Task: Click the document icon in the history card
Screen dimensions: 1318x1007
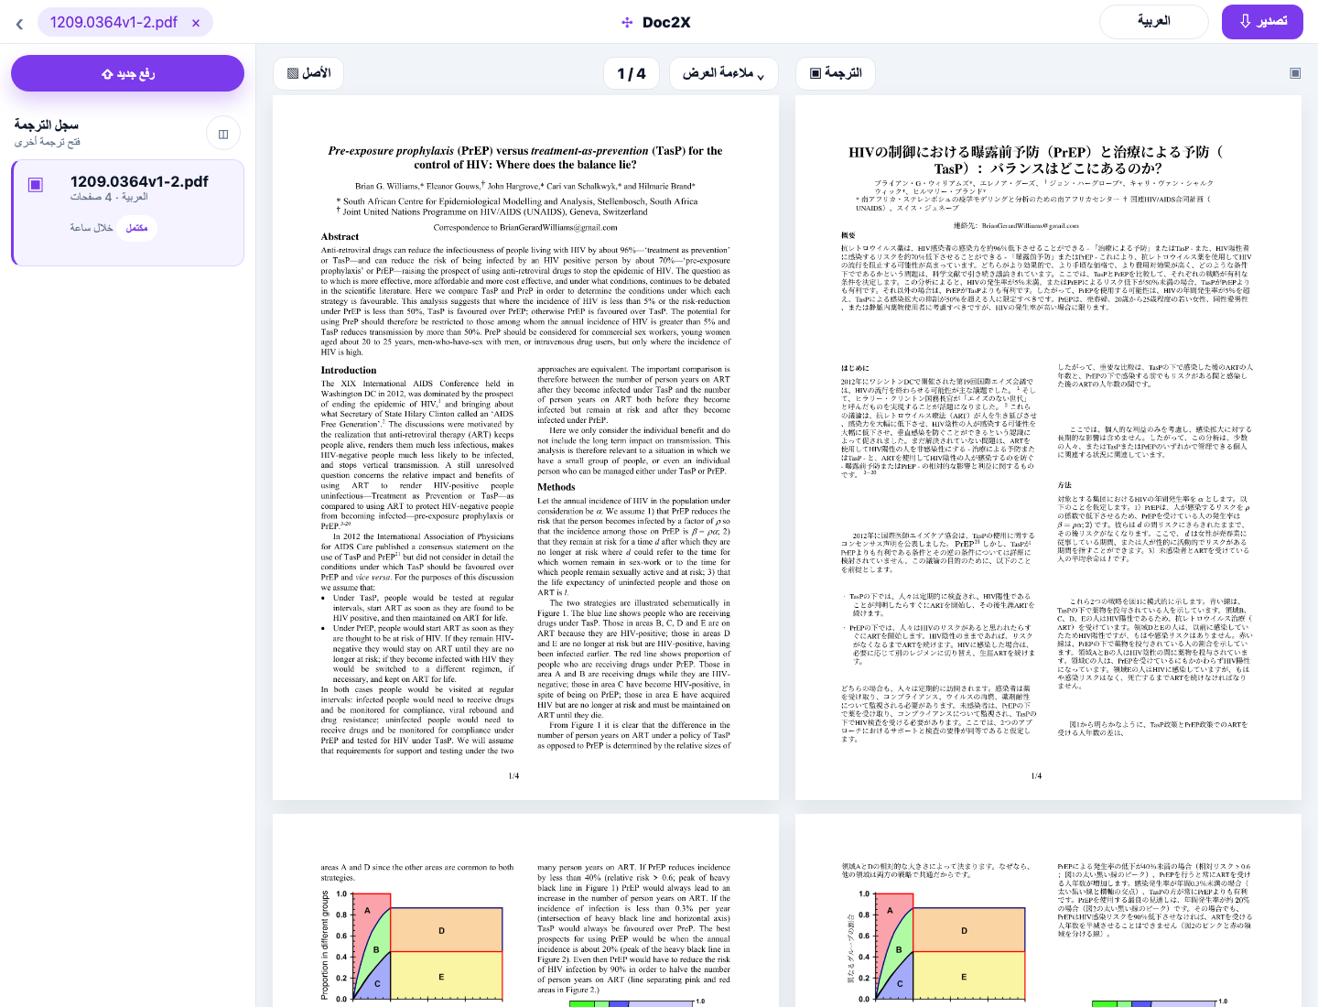Action: click(x=36, y=184)
